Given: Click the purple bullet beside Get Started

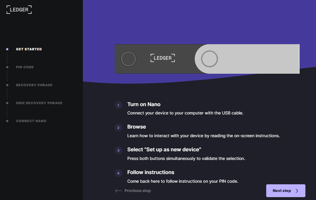Looking at the screenshot, I should [x=7, y=49].
